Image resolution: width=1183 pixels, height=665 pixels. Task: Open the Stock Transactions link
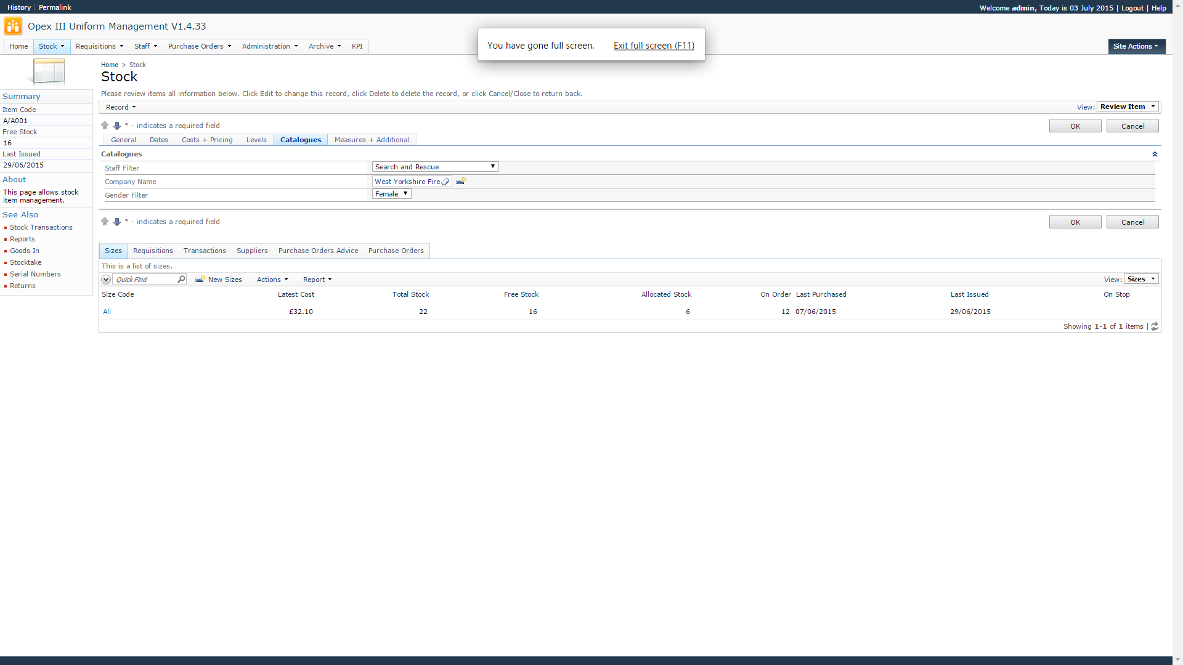point(41,227)
